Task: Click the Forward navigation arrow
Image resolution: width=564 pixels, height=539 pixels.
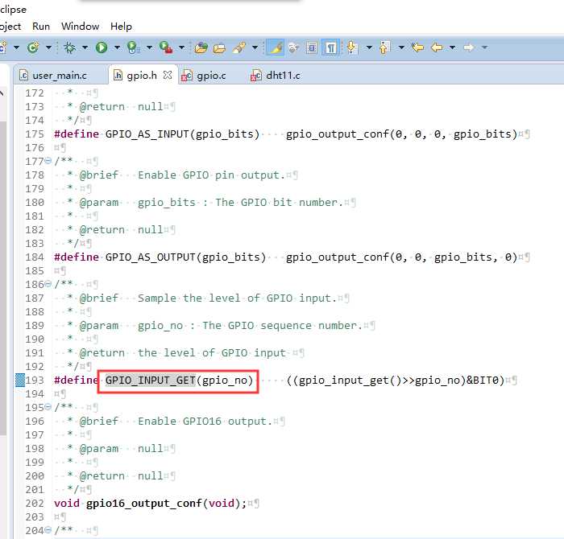Action: [x=468, y=47]
